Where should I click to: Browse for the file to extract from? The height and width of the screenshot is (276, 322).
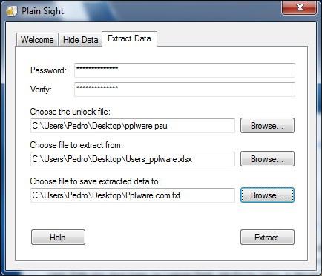267,159
